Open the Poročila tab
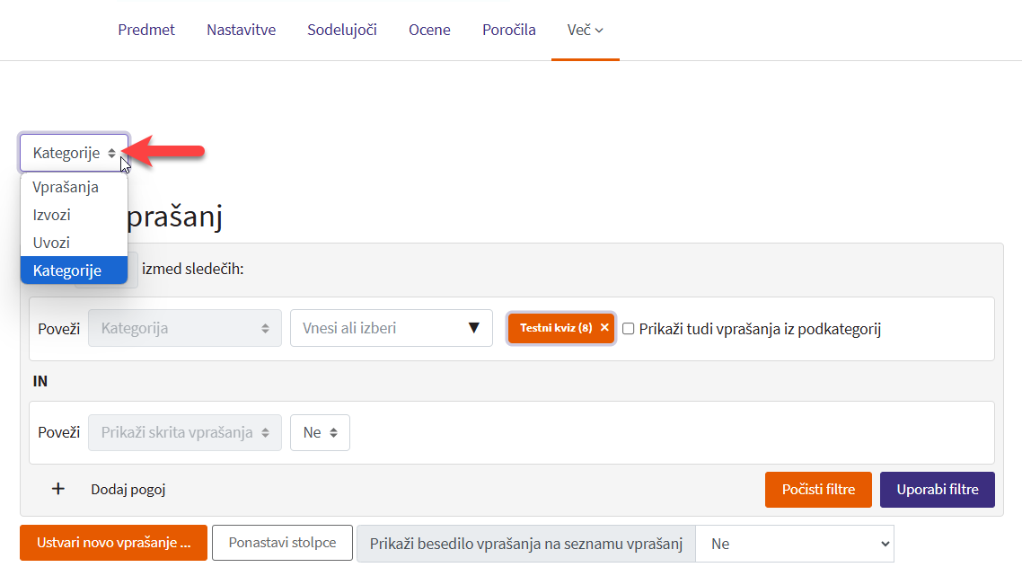 coord(509,30)
